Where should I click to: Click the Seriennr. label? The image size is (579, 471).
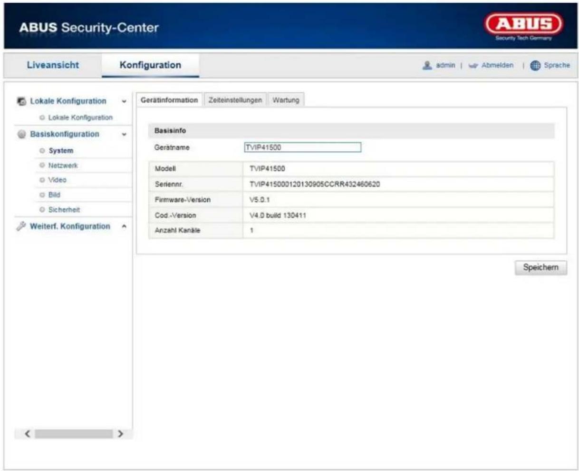[170, 184]
